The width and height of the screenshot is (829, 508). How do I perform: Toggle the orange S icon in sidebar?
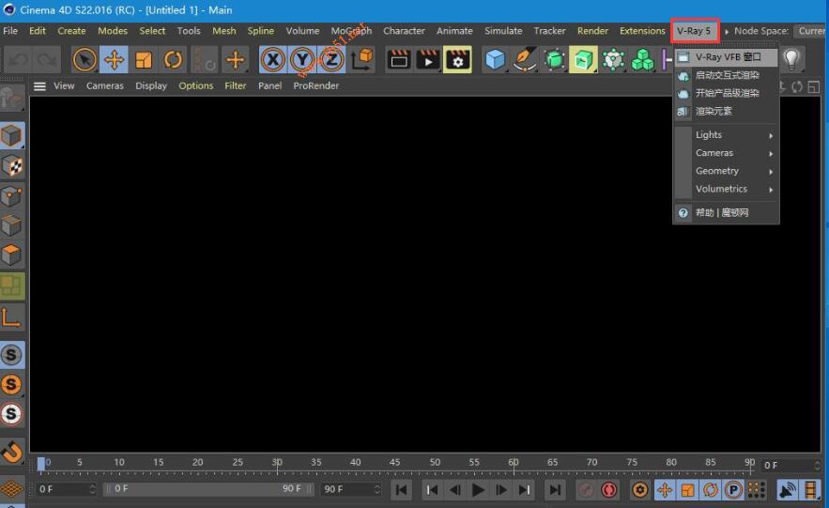click(11, 384)
